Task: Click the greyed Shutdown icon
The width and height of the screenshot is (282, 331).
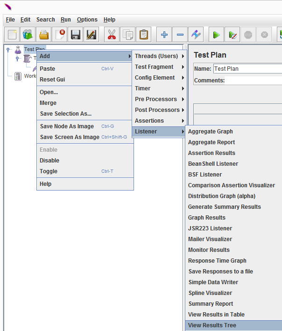Action: click(x=264, y=34)
